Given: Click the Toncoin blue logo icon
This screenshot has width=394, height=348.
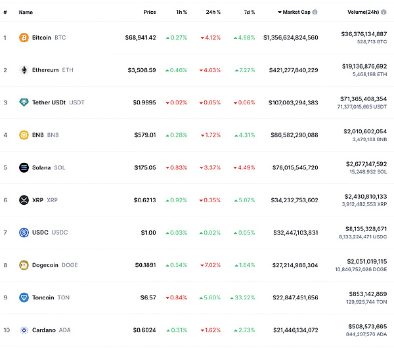Looking at the screenshot, I should click(24, 297).
